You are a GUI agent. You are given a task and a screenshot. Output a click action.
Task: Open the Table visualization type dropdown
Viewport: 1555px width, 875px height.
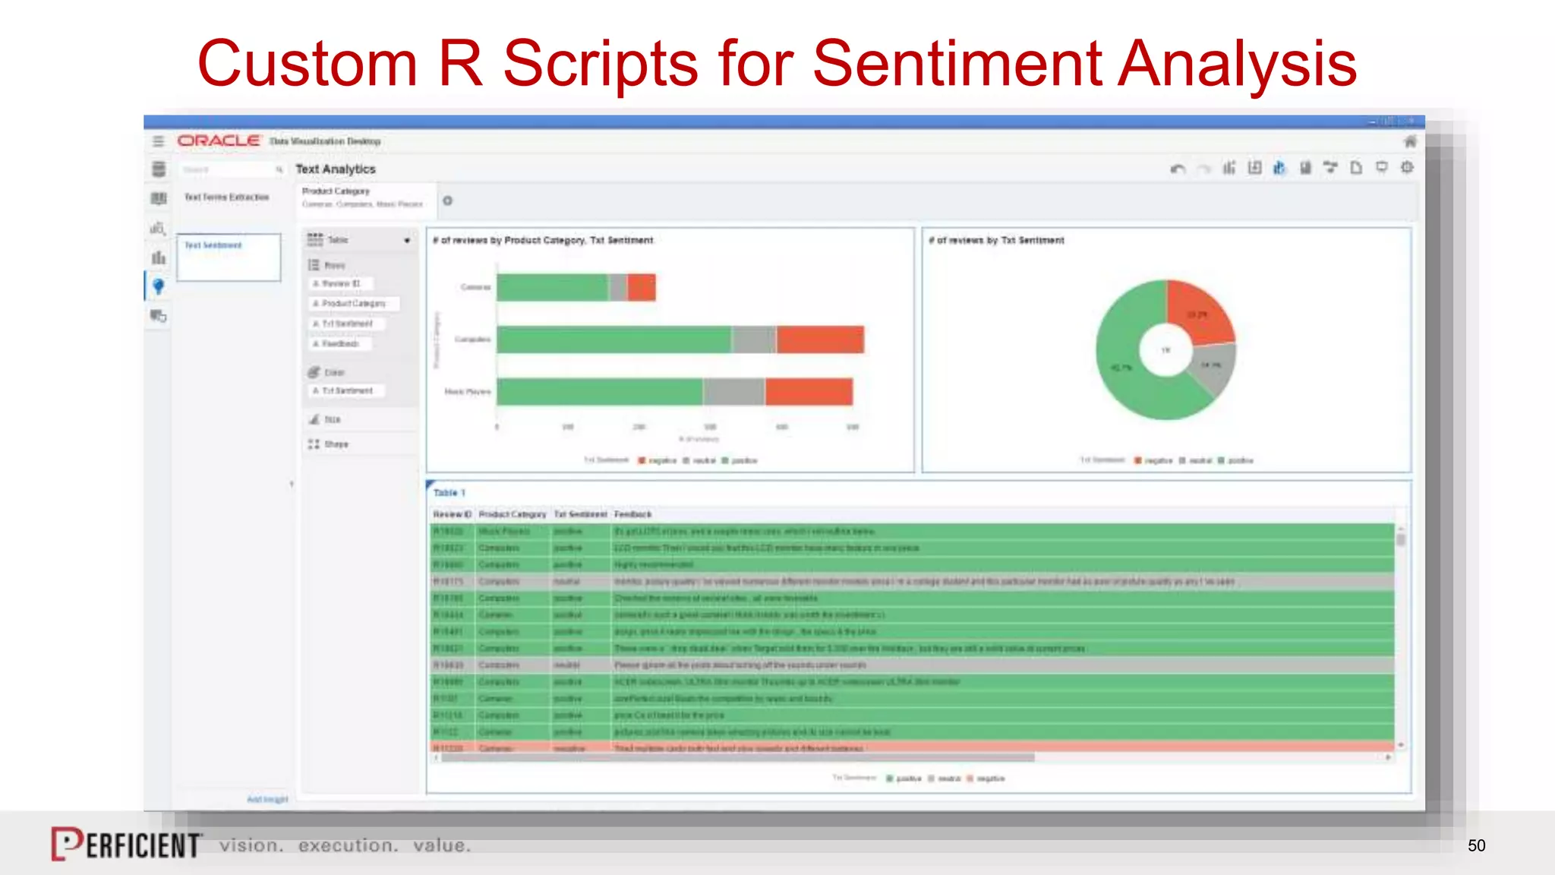407,241
